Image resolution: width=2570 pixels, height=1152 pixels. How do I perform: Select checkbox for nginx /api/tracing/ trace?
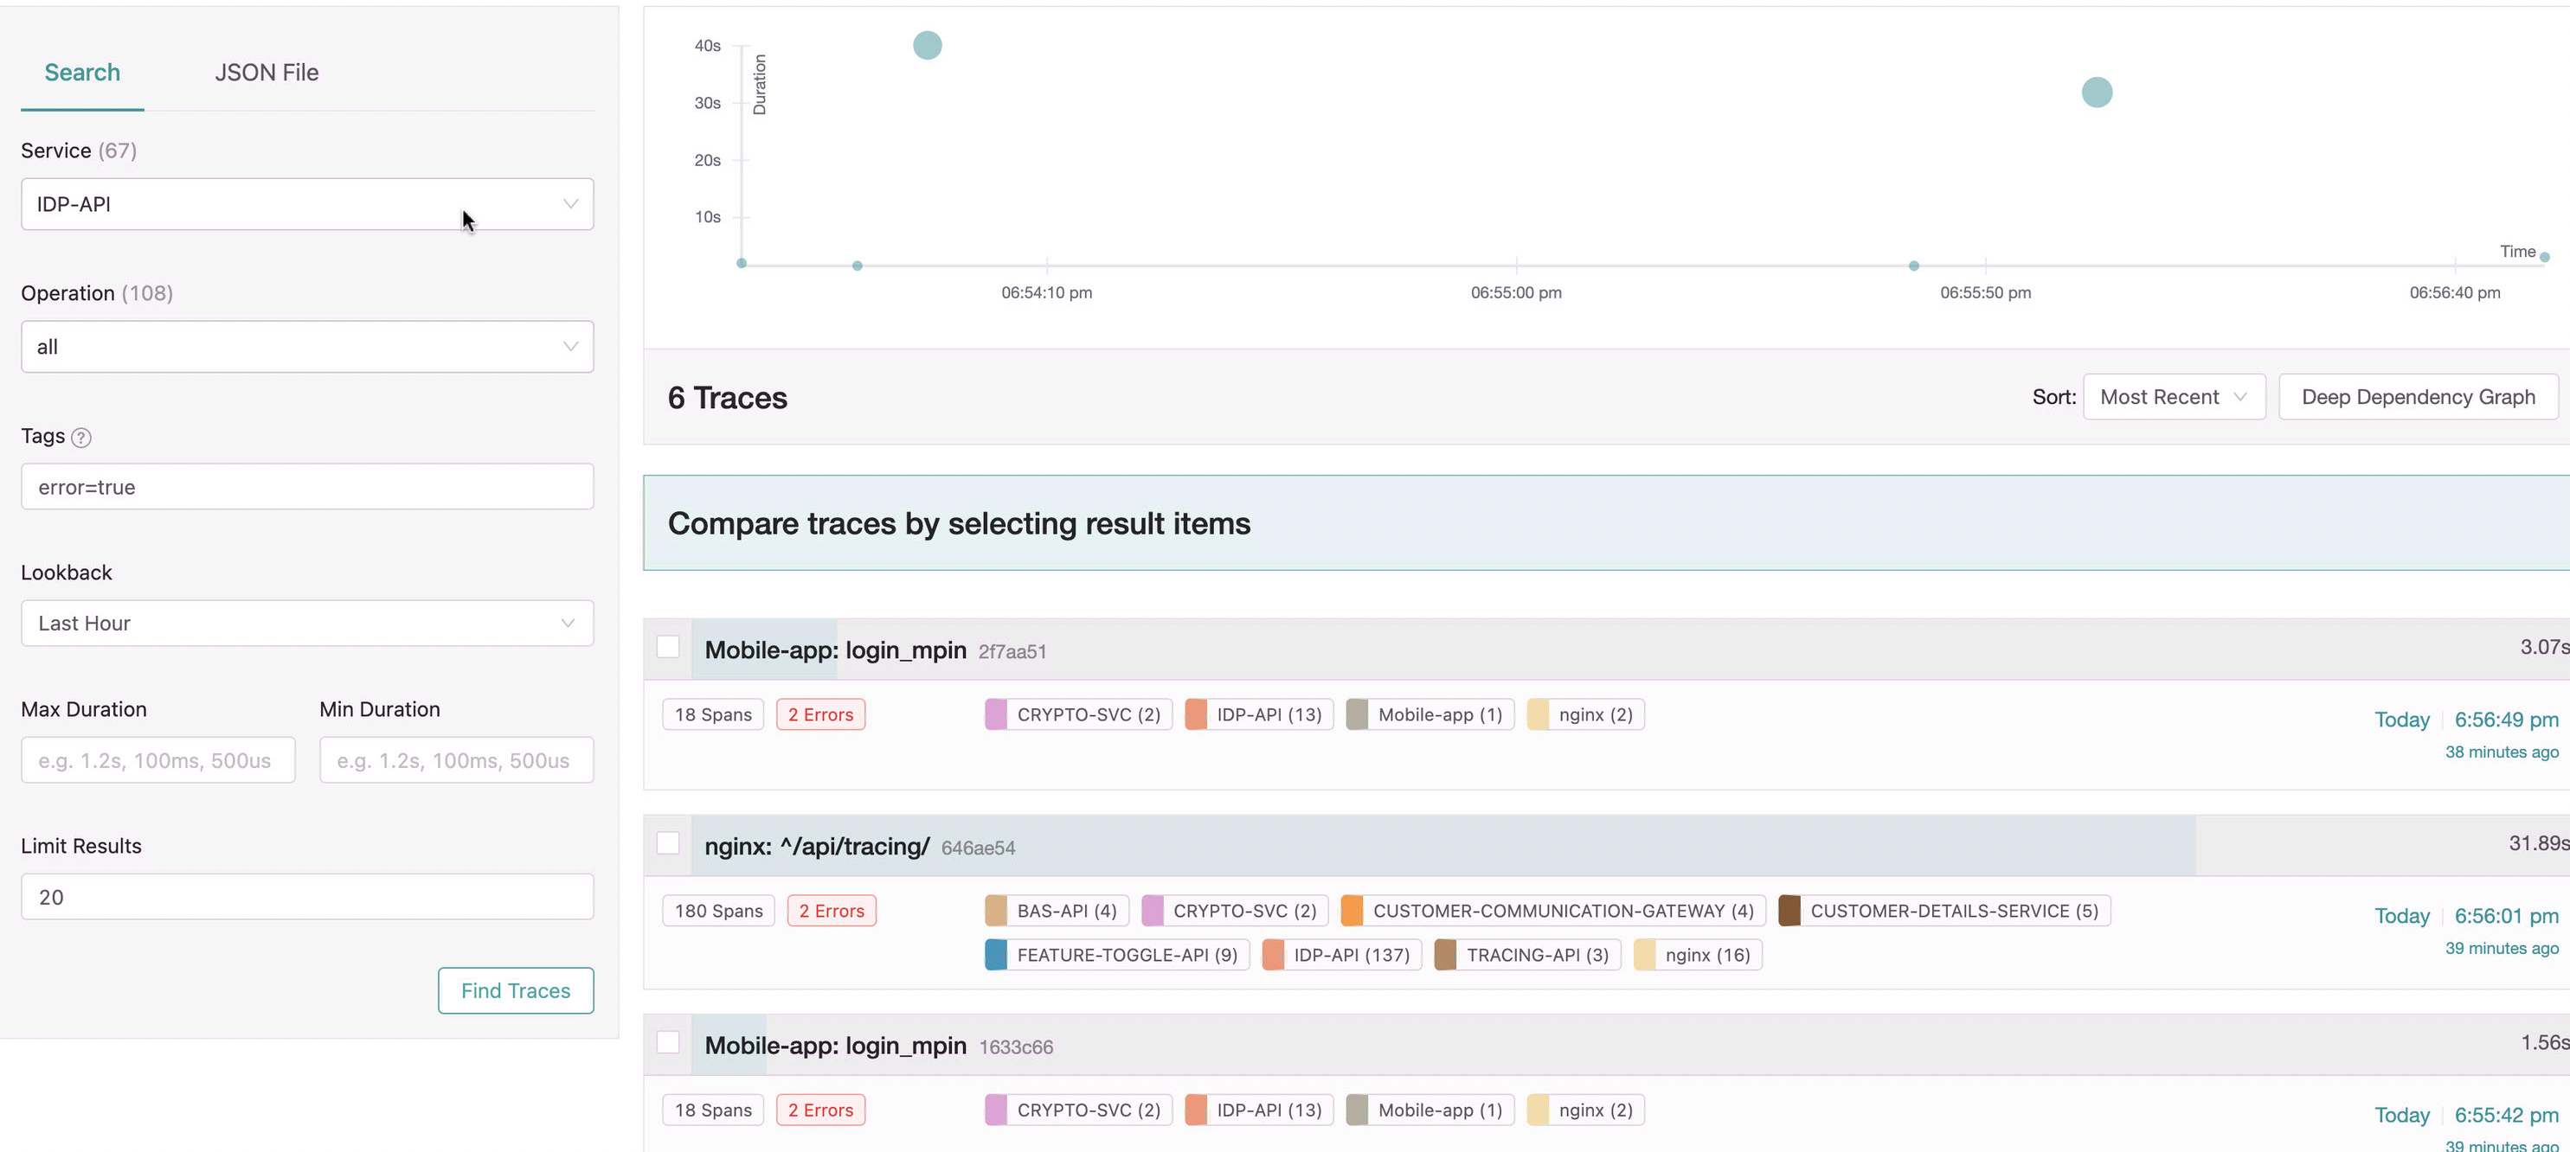(668, 844)
